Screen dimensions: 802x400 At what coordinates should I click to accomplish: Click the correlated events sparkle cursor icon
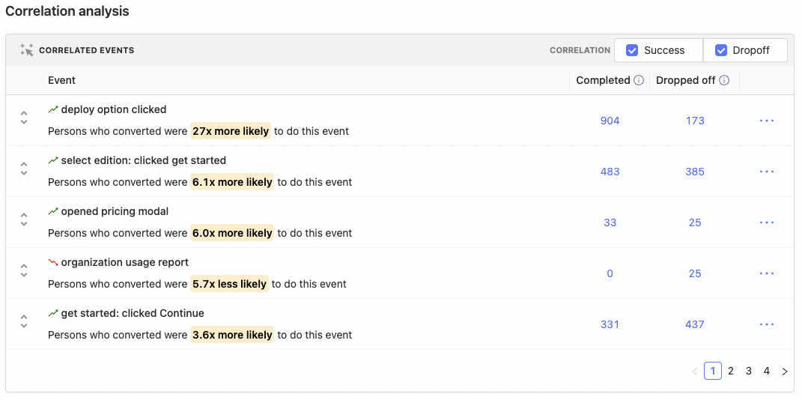[27, 50]
